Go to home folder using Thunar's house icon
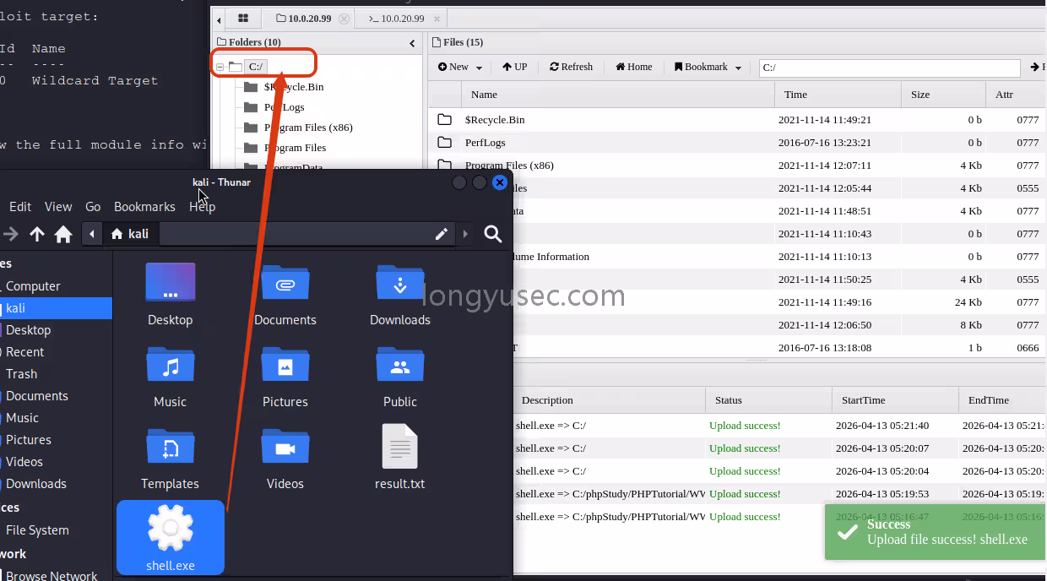Viewport: 1047px width, 581px height. click(x=63, y=234)
